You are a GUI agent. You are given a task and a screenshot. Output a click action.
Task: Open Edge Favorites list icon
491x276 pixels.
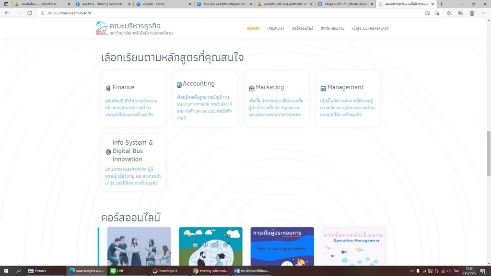pyautogui.click(x=449, y=13)
